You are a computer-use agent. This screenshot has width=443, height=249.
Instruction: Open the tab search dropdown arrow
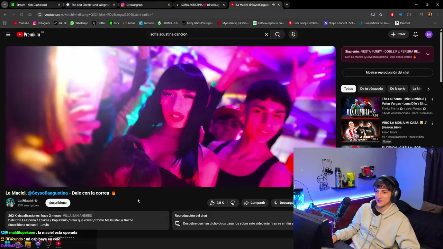[x=4, y=5]
